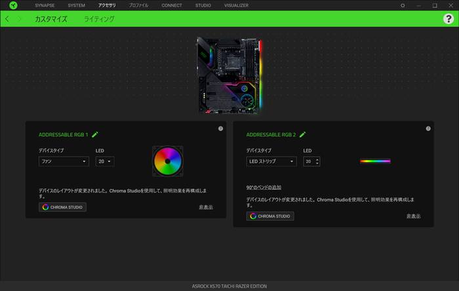Maximize the Razer Synapse window

435,5
